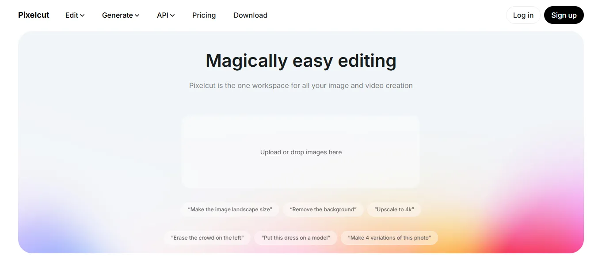Screen dimensions: 602x267
Task: Pick "Erase the crowd on the left" prompt
Action: pyautogui.click(x=207, y=238)
